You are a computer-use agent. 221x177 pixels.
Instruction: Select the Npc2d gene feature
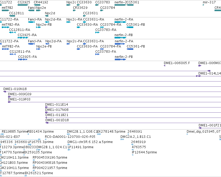[x=47, y=16]
